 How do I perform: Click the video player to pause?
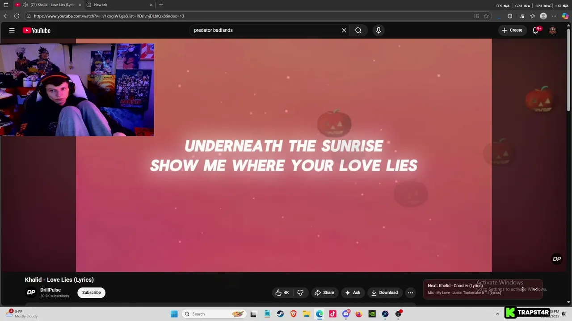click(284, 155)
